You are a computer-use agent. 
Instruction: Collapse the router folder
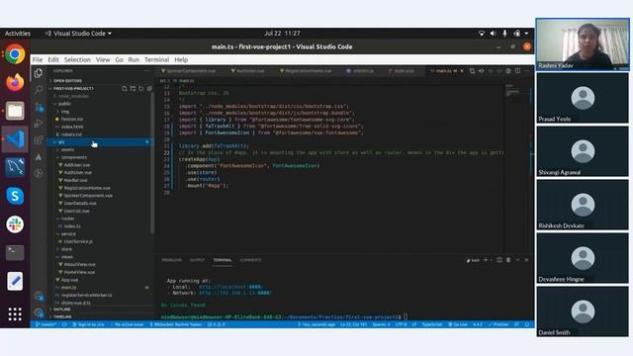[x=67, y=219]
